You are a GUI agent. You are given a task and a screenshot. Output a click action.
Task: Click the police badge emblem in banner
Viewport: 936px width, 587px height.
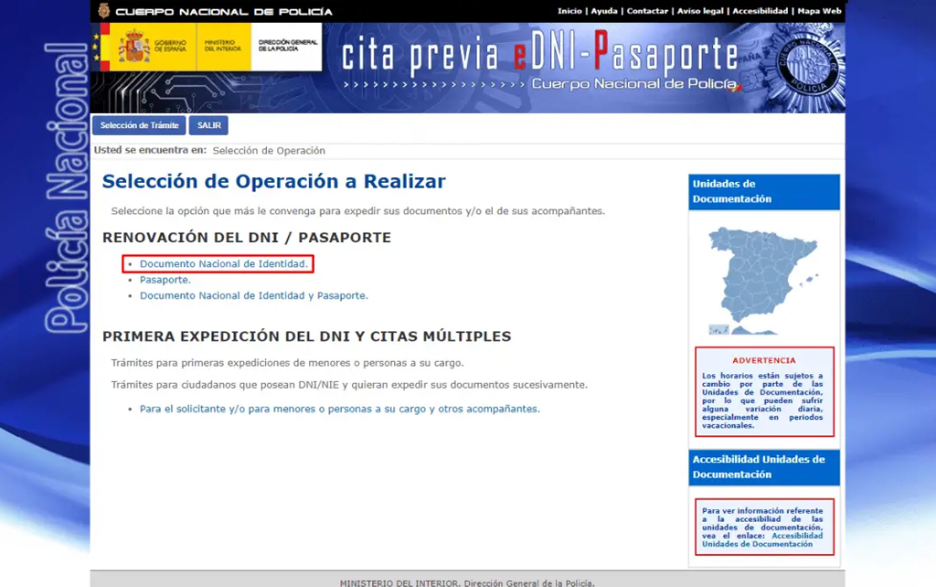808,68
